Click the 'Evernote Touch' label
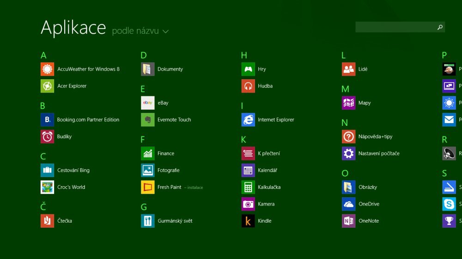The width and height of the screenshot is (462, 259). [174, 120]
